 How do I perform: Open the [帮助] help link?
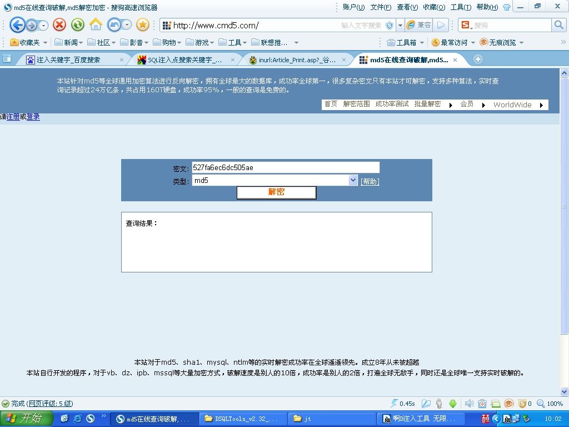[x=370, y=181]
